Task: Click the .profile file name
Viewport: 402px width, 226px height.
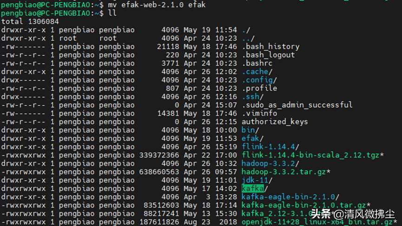Action: pyautogui.click(x=259, y=88)
